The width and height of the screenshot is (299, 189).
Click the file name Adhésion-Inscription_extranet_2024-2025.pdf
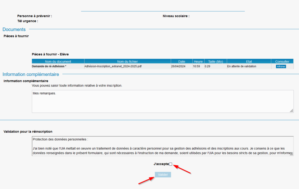[x=113, y=66]
